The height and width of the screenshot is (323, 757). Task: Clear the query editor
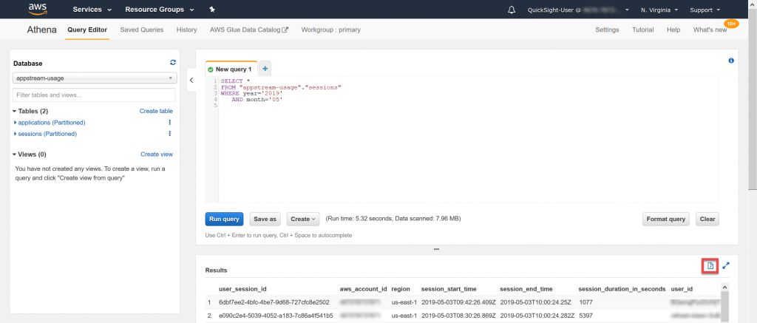[x=707, y=220]
